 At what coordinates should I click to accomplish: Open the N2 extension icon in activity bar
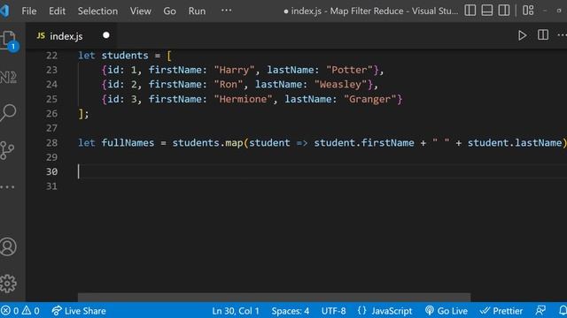click(8, 77)
